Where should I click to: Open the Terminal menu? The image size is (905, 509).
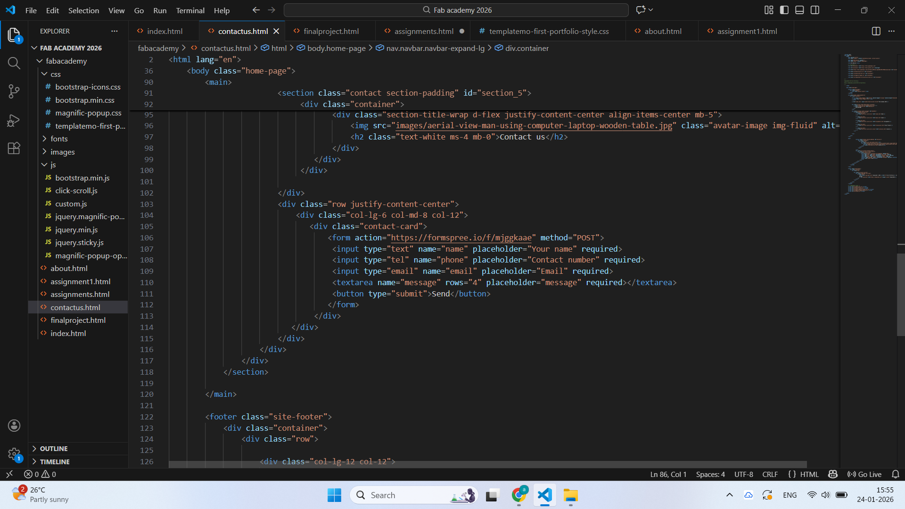click(190, 10)
